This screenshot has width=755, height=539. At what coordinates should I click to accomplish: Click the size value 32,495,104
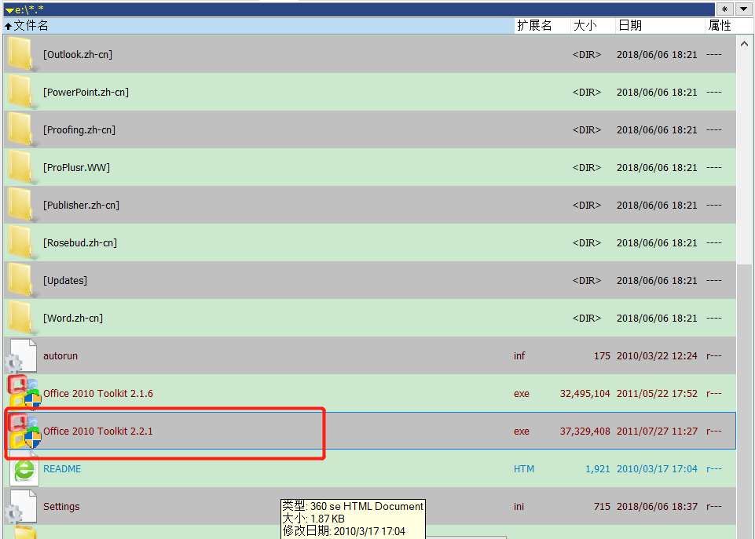585,393
